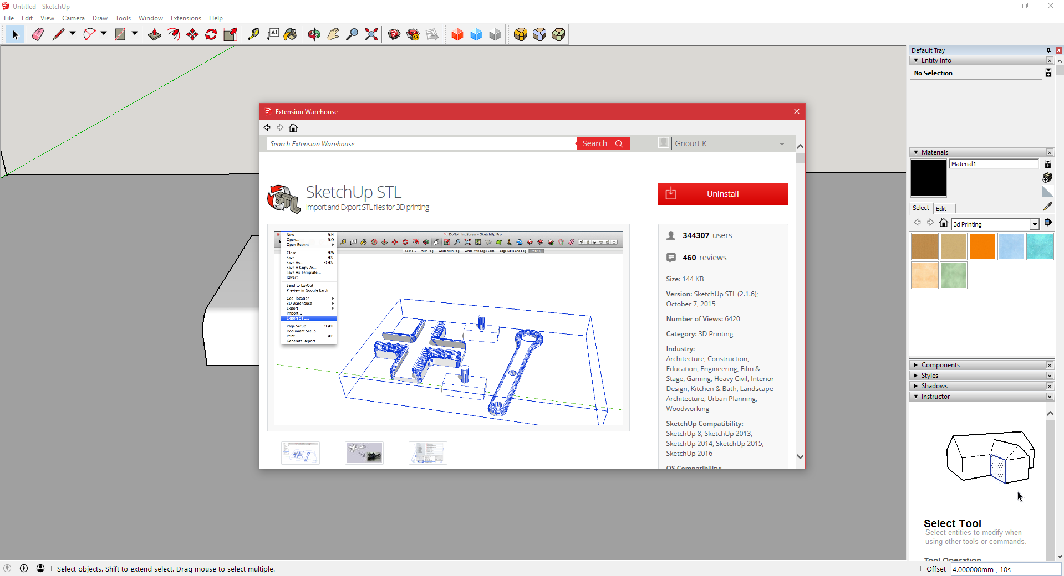Open the Rectangle tool dropdown arrow

pos(134,34)
